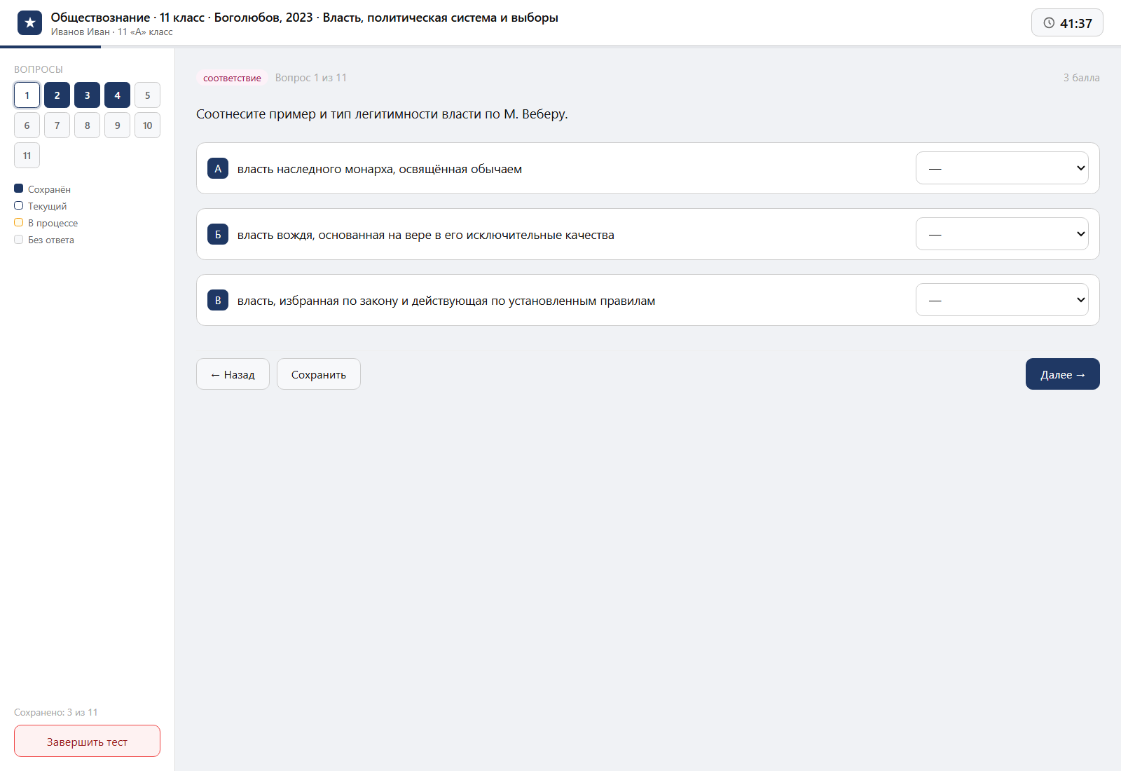Click the 3 балла label
The width and height of the screenshot is (1121, 771).
(x=1082, y=78)
